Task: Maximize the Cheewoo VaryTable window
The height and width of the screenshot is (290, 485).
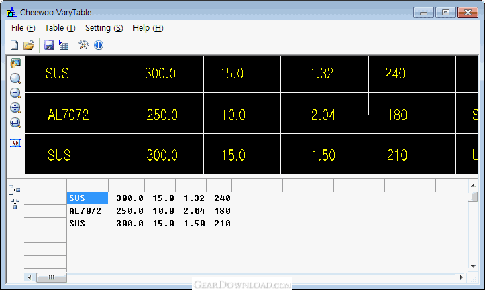Action: [445, 13]
